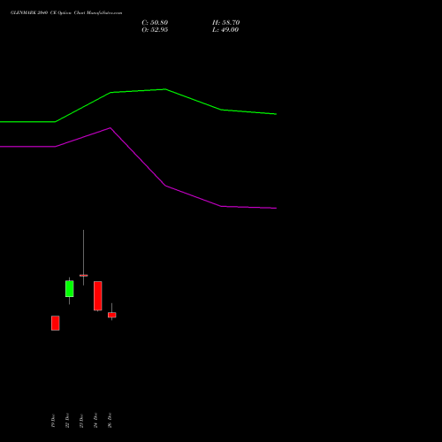This screenshot has width=442, height=442.
Task: Click the high price value H: 58.70
Action: pyautogui.click(x=226, y=23)
